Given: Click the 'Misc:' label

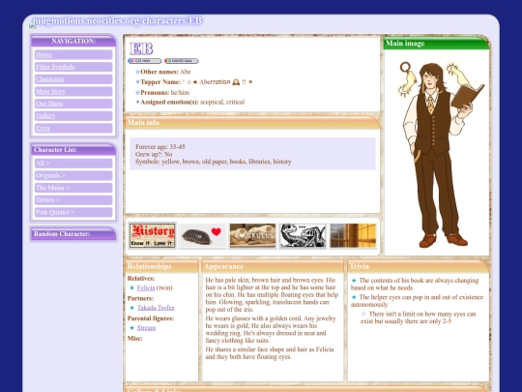Looking at the screenshot, I should (x=134, y=339).
